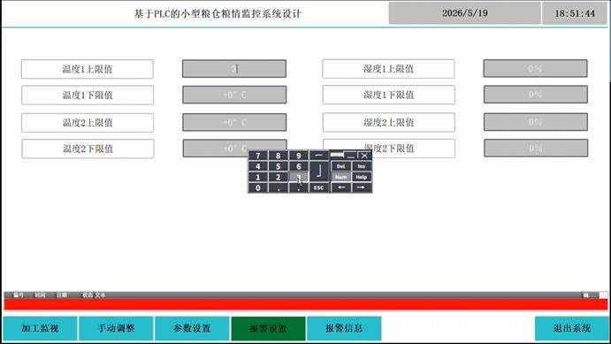Tap the 0 key on numeric keypad

[x=258, y=187]
